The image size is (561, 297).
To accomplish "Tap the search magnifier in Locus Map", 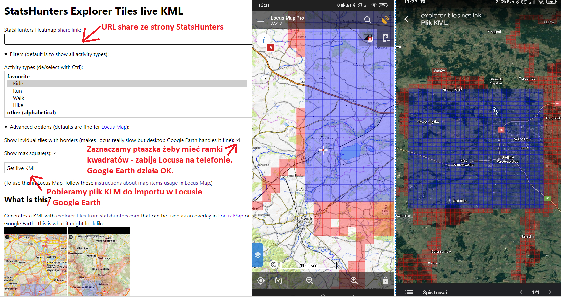I will click(368, 20).
